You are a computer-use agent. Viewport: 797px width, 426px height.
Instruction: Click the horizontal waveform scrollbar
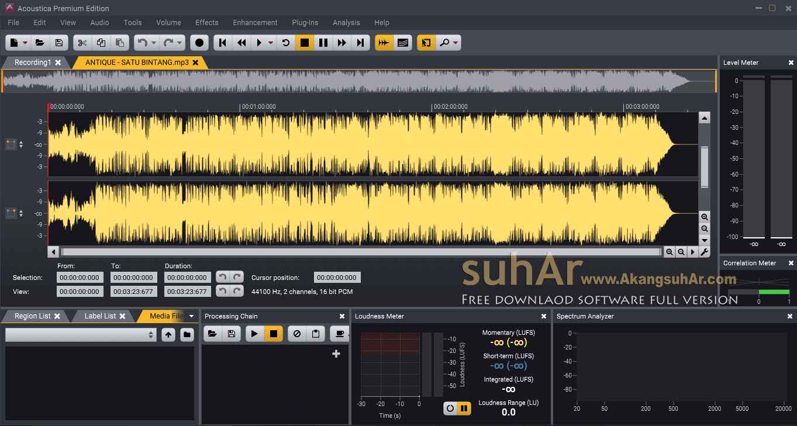tap(361, 252)
